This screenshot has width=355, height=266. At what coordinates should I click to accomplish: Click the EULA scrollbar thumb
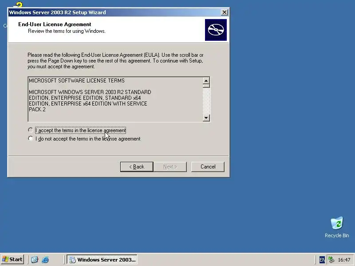point(206,86)
